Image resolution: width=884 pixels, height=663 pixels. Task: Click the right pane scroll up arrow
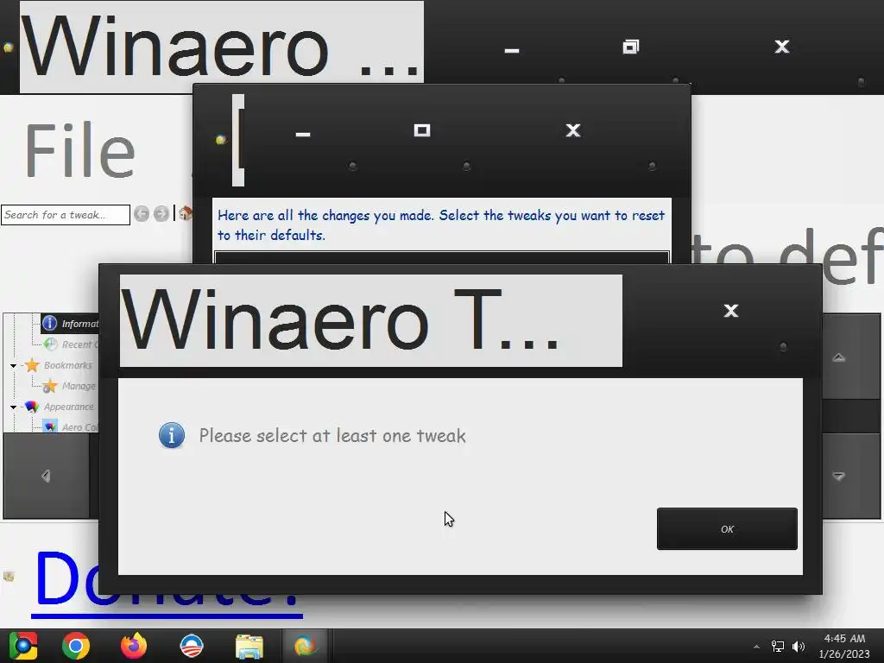pos(839,357)
